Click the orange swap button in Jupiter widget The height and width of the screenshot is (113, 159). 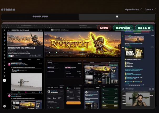[74, 103]
